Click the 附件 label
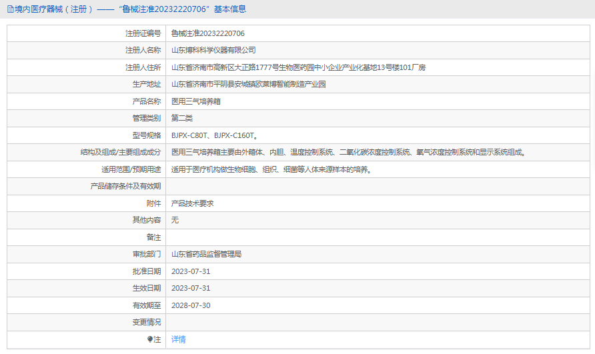Image resolution: width=595 pixels, height=354 pixels. [x=153, y=203]
